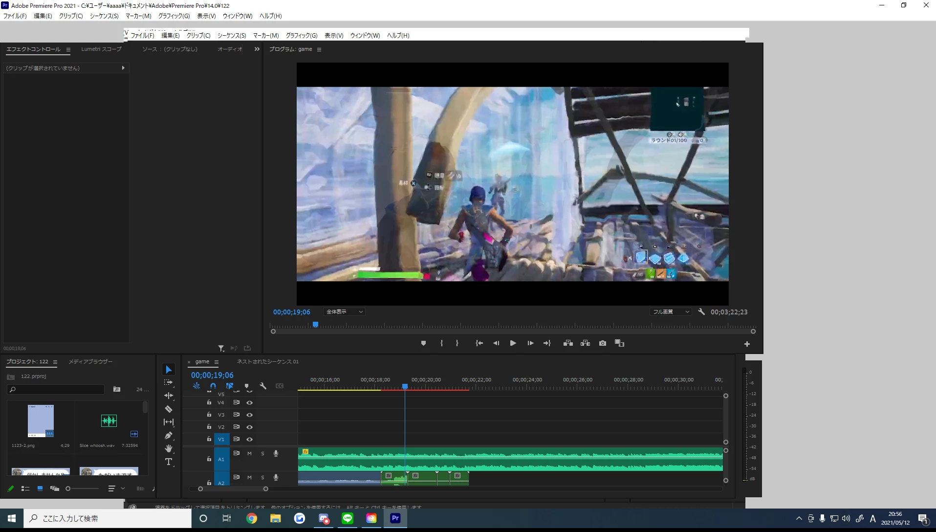Hide the V4 track output eye
This screenshot has height=532, width=936.
point(249,402)
